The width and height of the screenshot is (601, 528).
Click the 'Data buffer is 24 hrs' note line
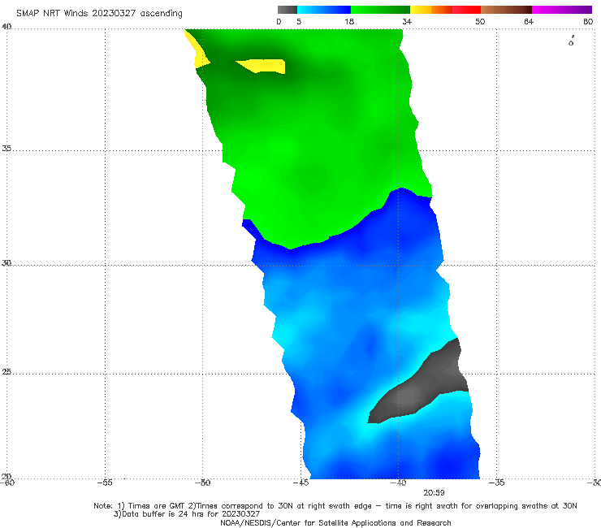[x=187, y=514]
